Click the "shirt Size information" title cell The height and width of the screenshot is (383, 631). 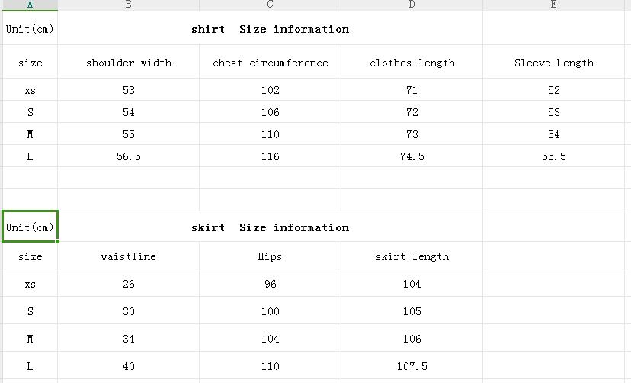(x=270, y=29)
